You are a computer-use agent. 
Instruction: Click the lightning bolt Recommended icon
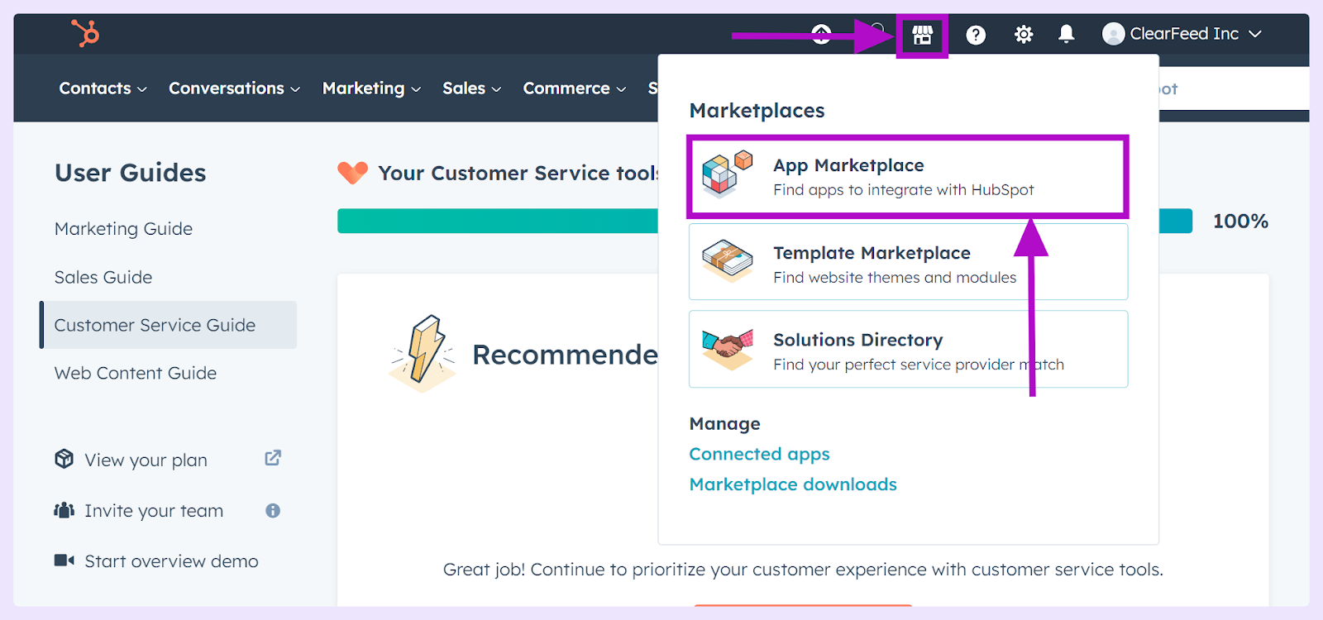pos(423,353)
